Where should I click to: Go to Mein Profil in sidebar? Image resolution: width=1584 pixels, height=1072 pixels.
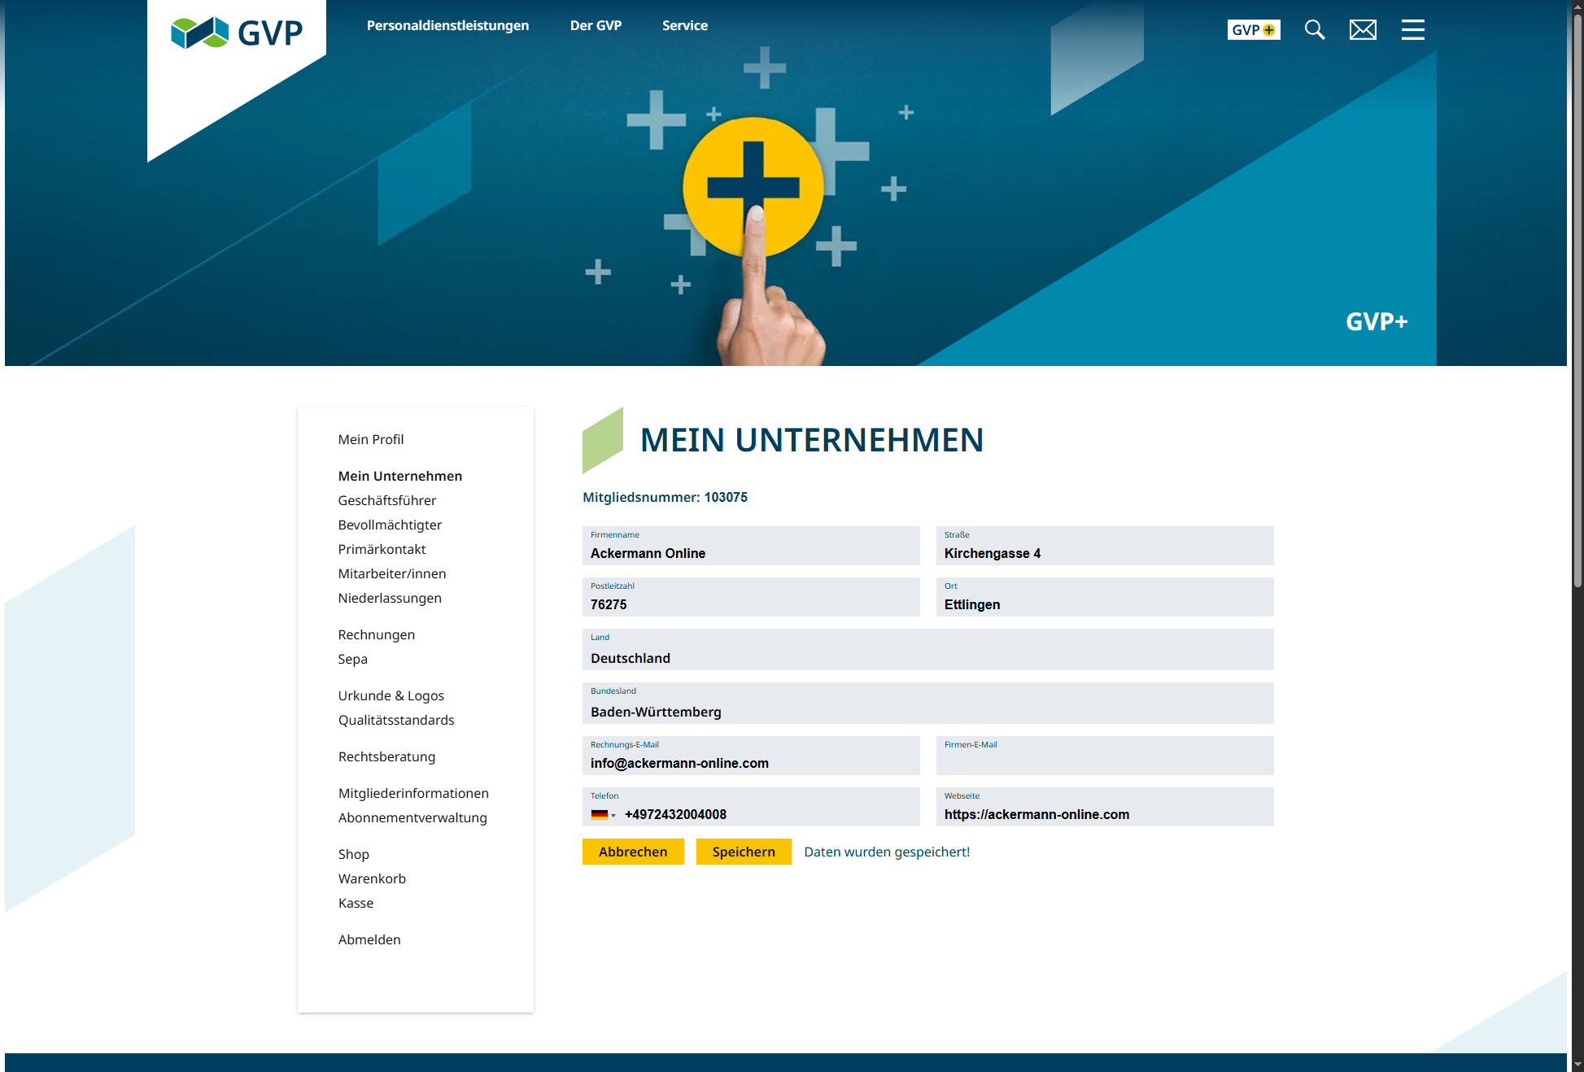click(371, 439)
